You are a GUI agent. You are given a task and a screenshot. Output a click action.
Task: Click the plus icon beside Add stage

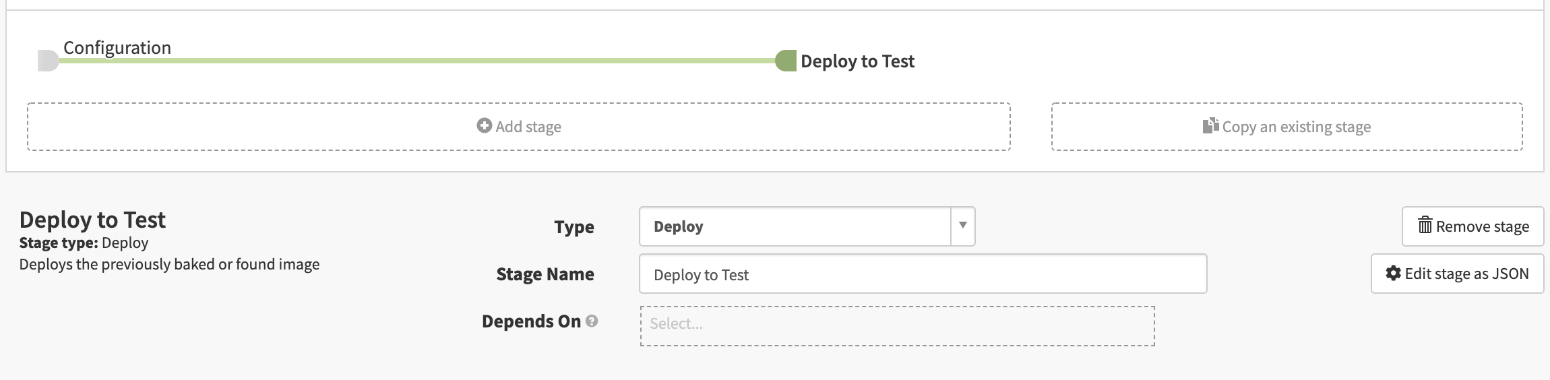484,126
